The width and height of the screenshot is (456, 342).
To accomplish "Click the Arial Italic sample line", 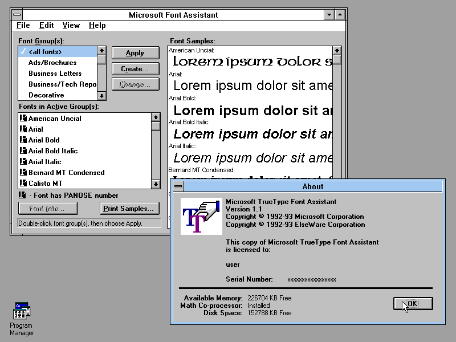I will [x=253, y=158].
